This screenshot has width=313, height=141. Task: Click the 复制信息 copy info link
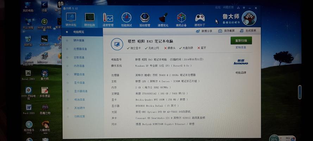point(241,48)
